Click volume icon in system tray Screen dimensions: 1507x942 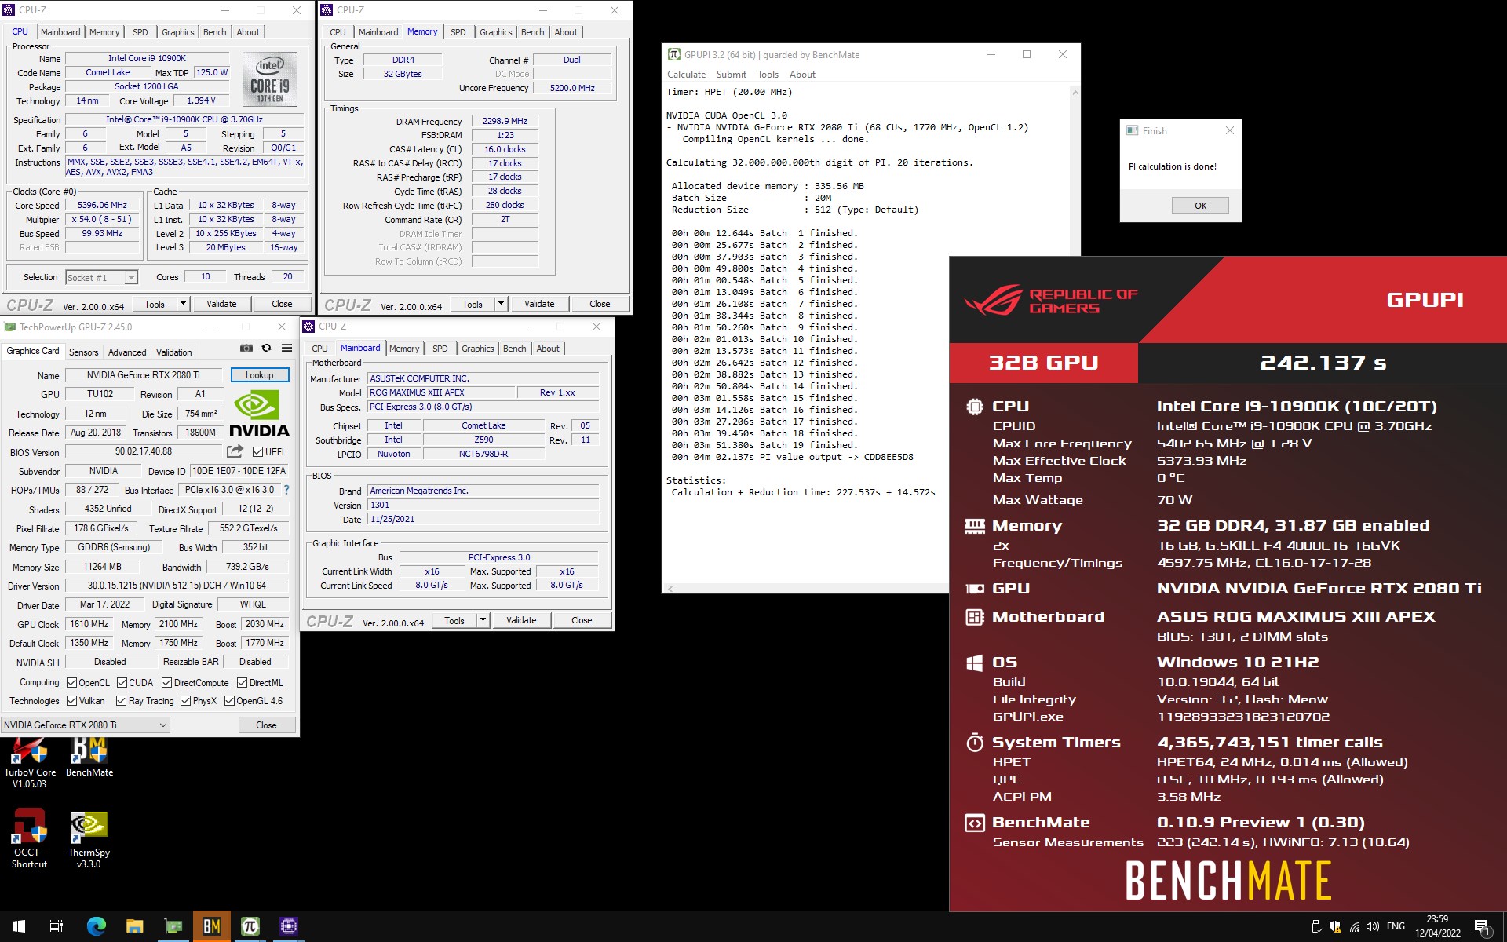(1373, 926)
